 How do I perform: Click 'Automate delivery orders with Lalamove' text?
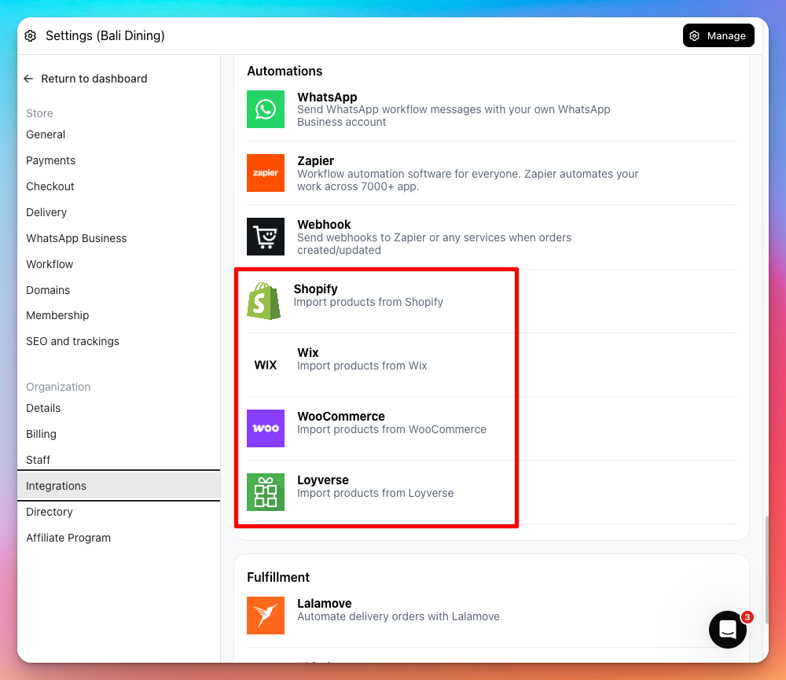(x=398, y=616)
